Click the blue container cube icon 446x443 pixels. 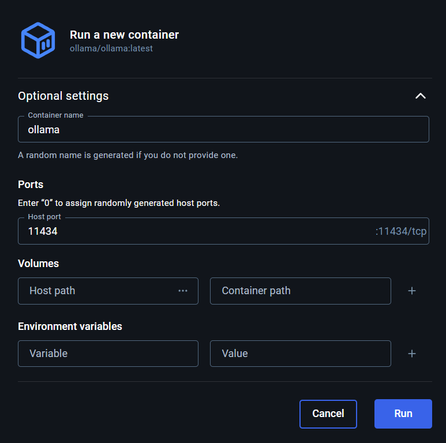coord(38,40)
